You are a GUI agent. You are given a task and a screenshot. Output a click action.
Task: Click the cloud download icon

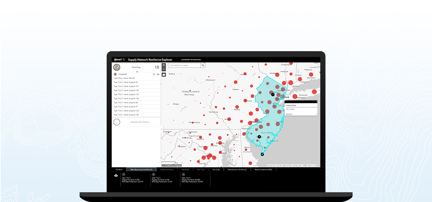[x=116, y=175]
